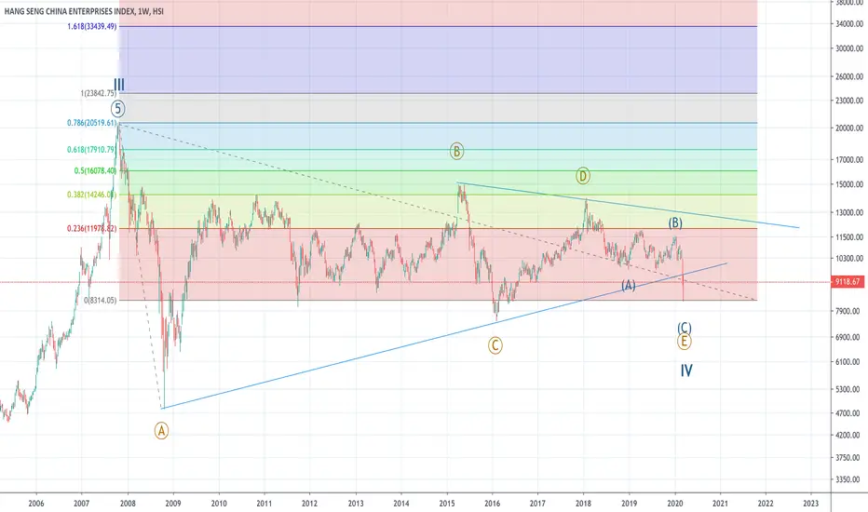The height and width of the screenshot is (512, 868).
Task: Click the 2006 year on time axis
Action: click(36, 503)
